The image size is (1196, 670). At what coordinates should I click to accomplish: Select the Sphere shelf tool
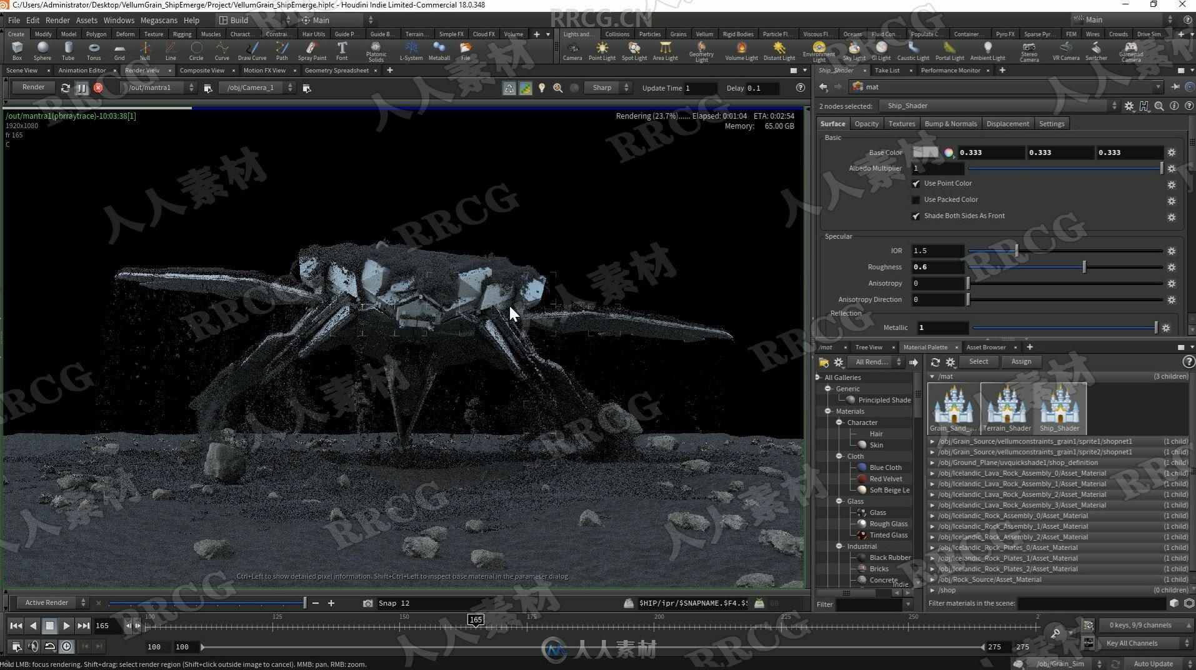click(42, 51)
